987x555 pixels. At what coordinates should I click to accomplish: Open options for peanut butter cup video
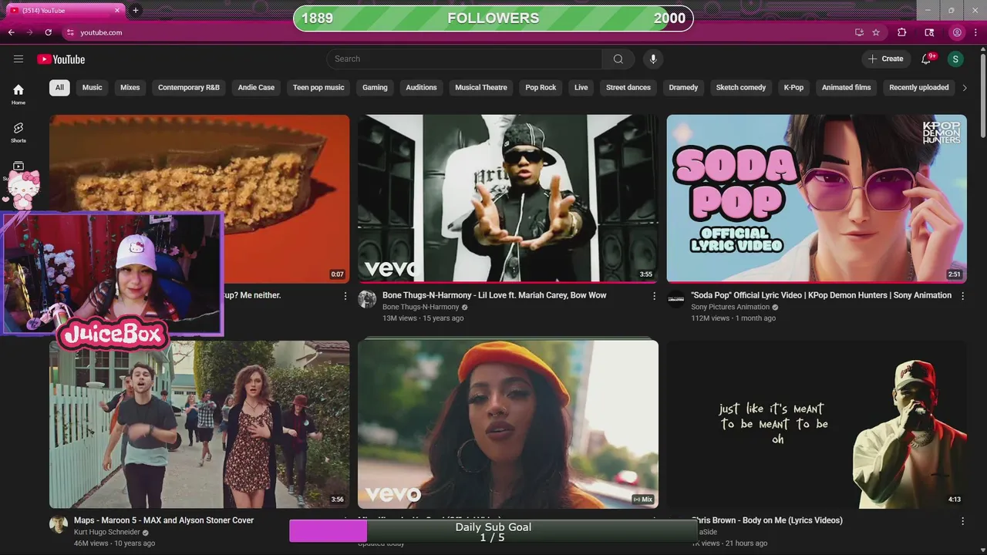click(x=345, y=296)
